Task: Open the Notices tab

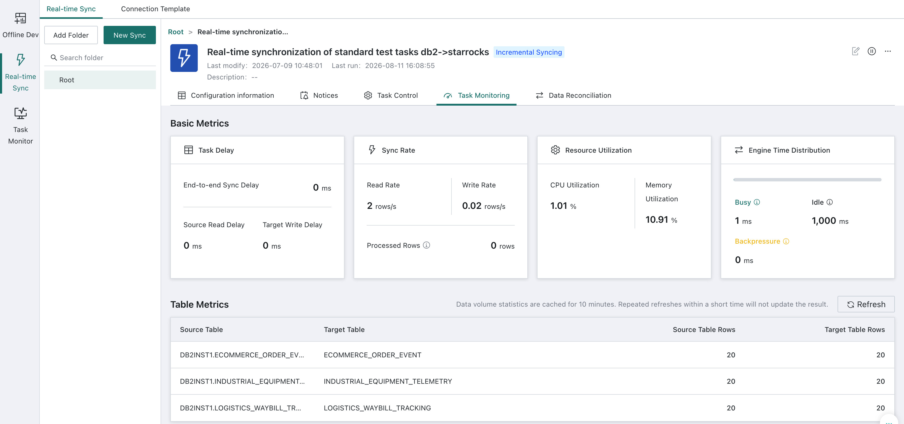Action: coord(319,95)
